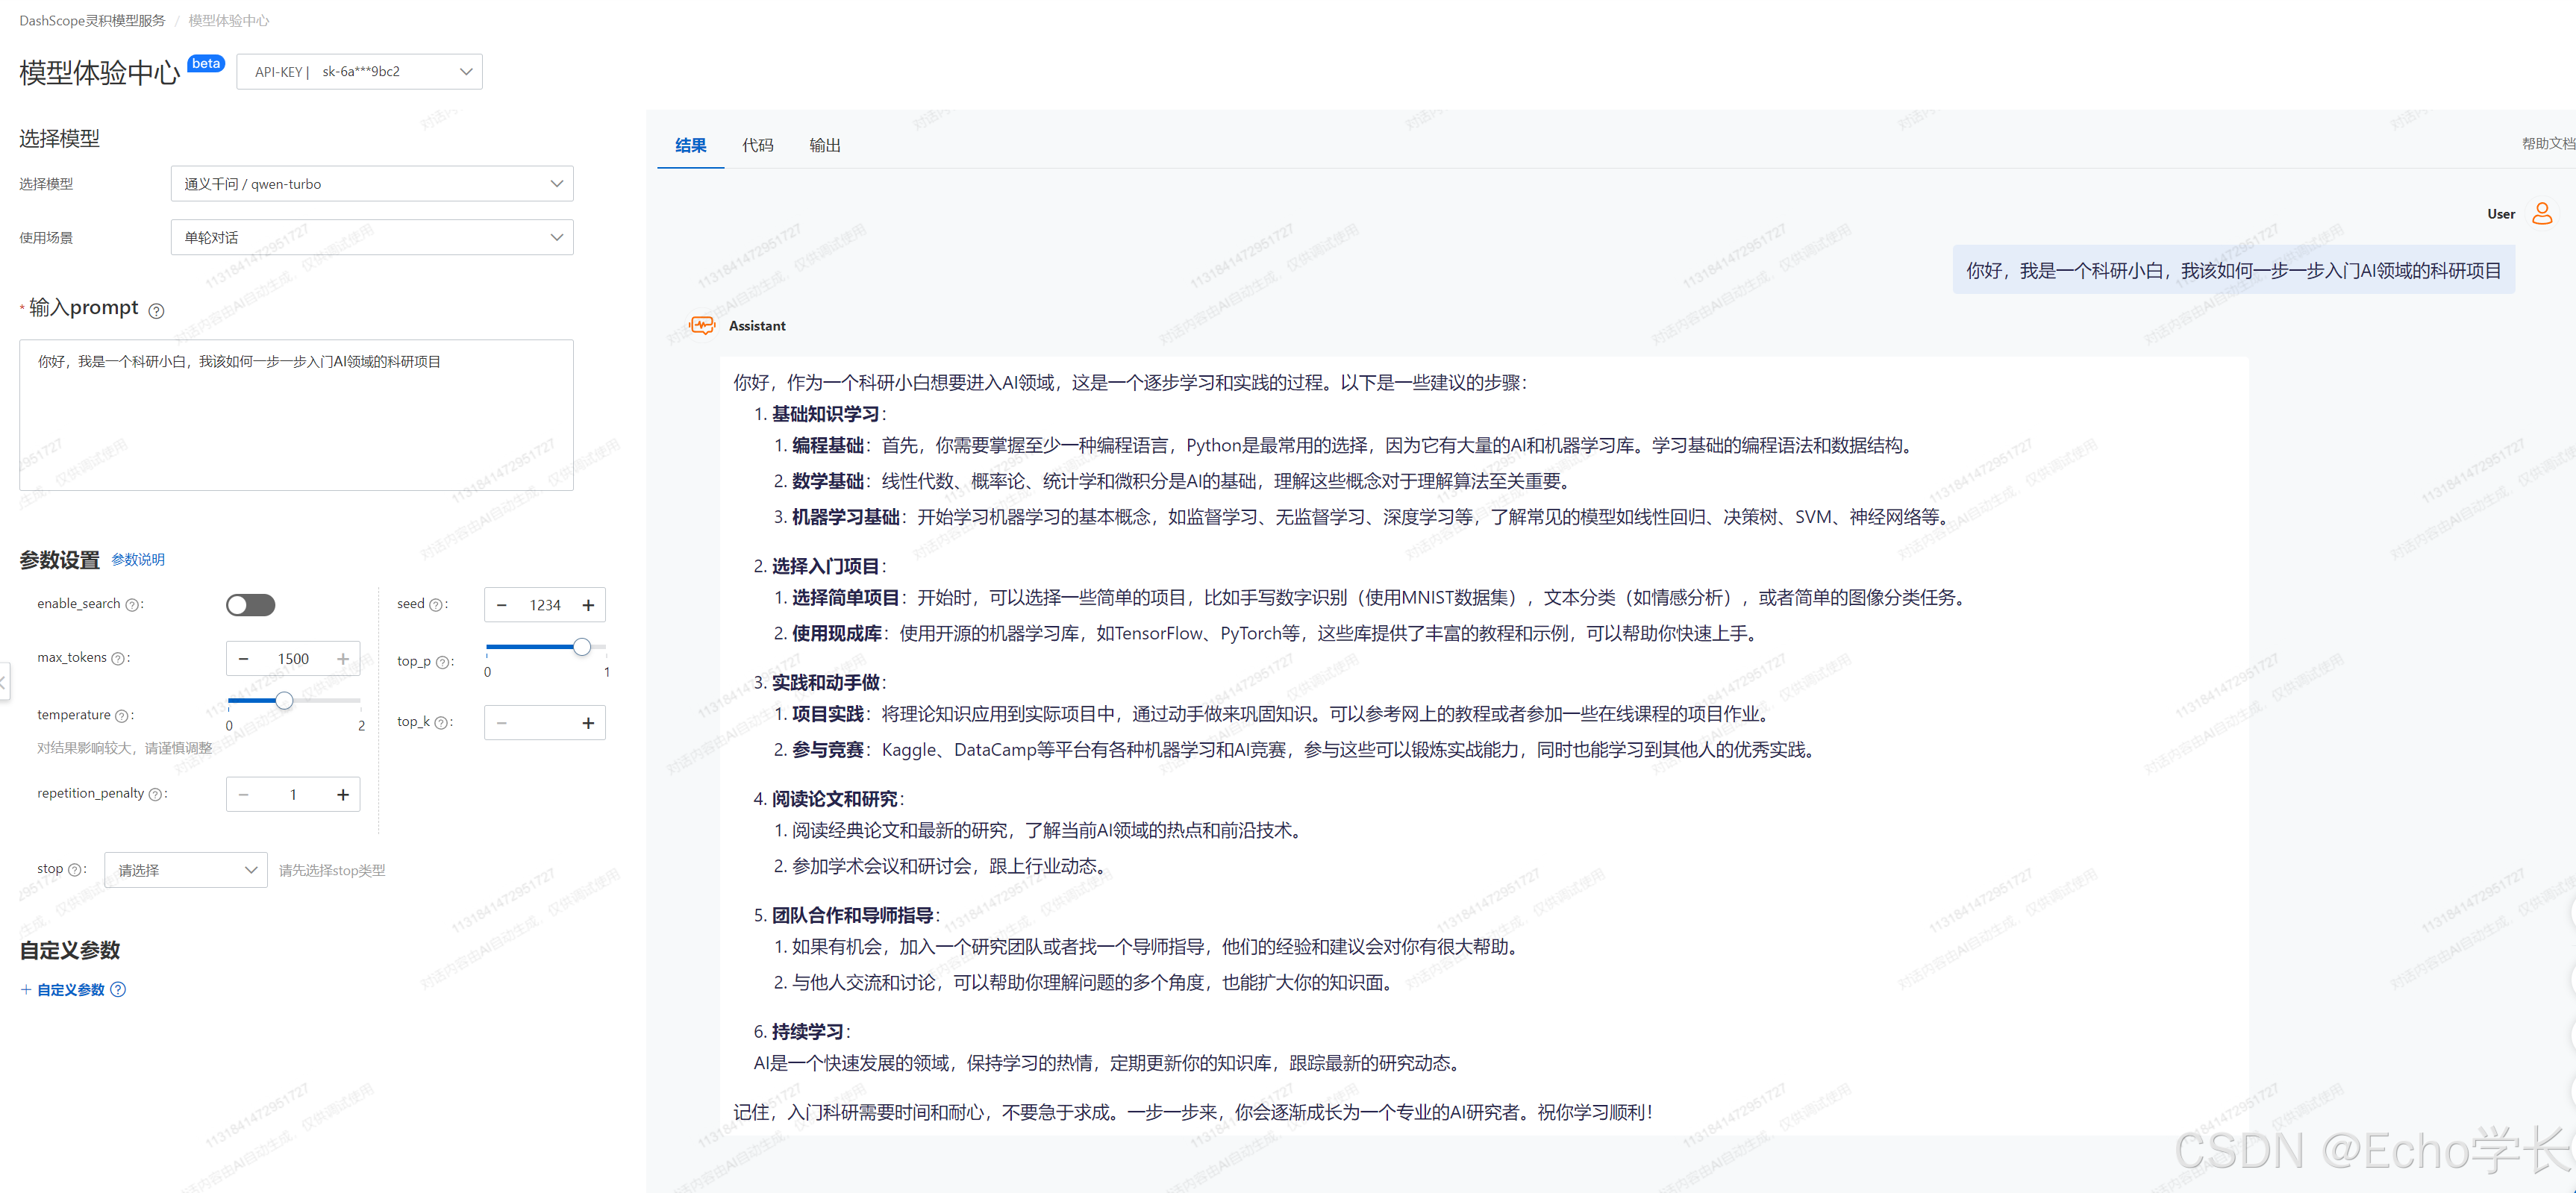Screen dimensions: 2576x1193
Task: Switch to the 结果 tab
Action: point(690,145)
